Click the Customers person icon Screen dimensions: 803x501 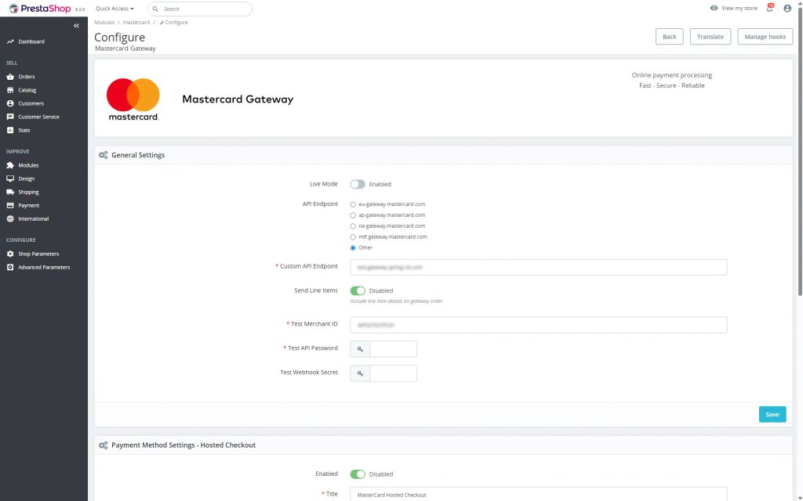(x=10, y=103)
